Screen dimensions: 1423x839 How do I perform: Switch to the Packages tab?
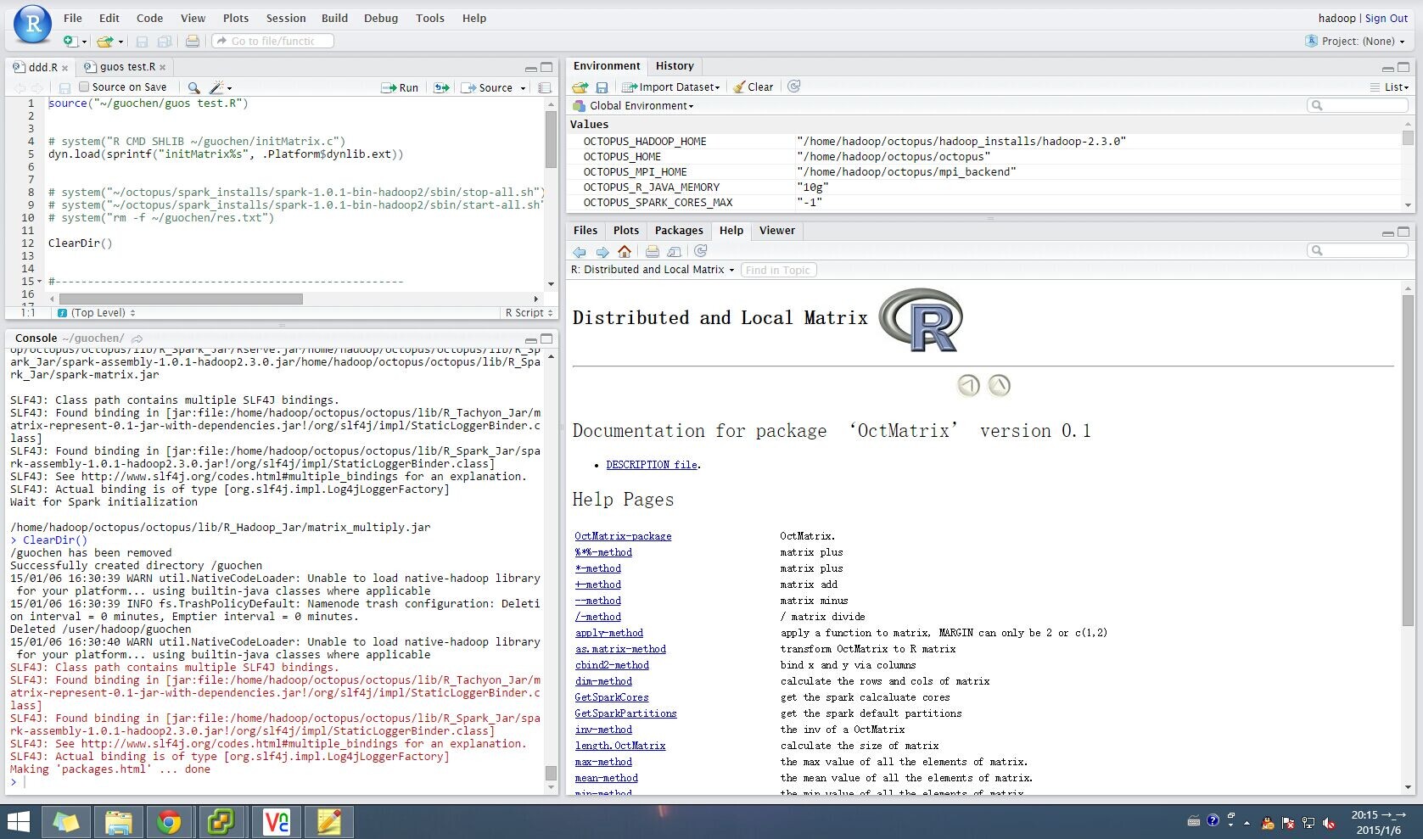point(679,230)
